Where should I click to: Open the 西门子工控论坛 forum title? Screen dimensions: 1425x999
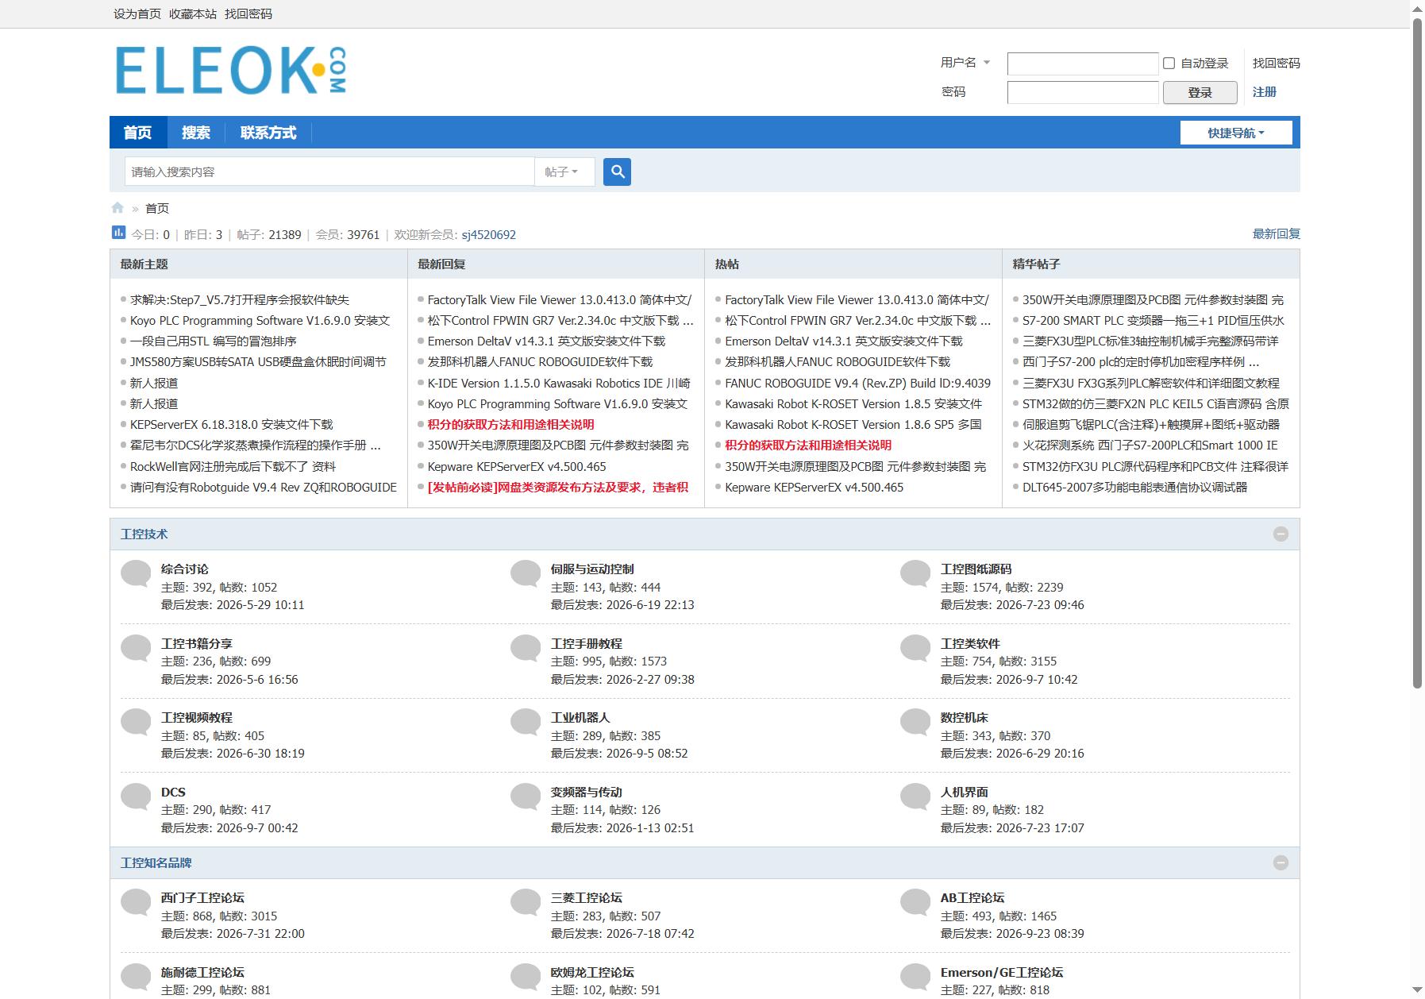point(202,897)
